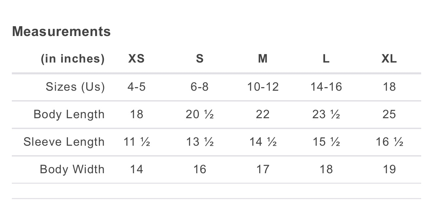
Task: Select the 6-8 US size cell
Action: click(199, 87)
